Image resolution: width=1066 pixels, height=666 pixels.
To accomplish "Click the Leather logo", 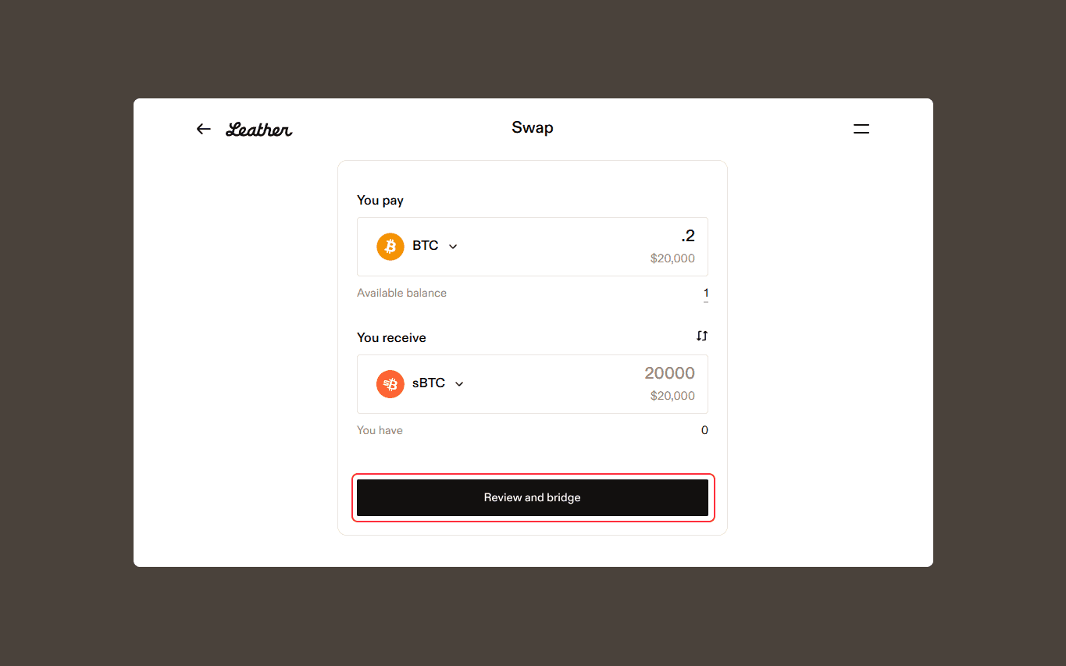I will click(x=258, y=130).
